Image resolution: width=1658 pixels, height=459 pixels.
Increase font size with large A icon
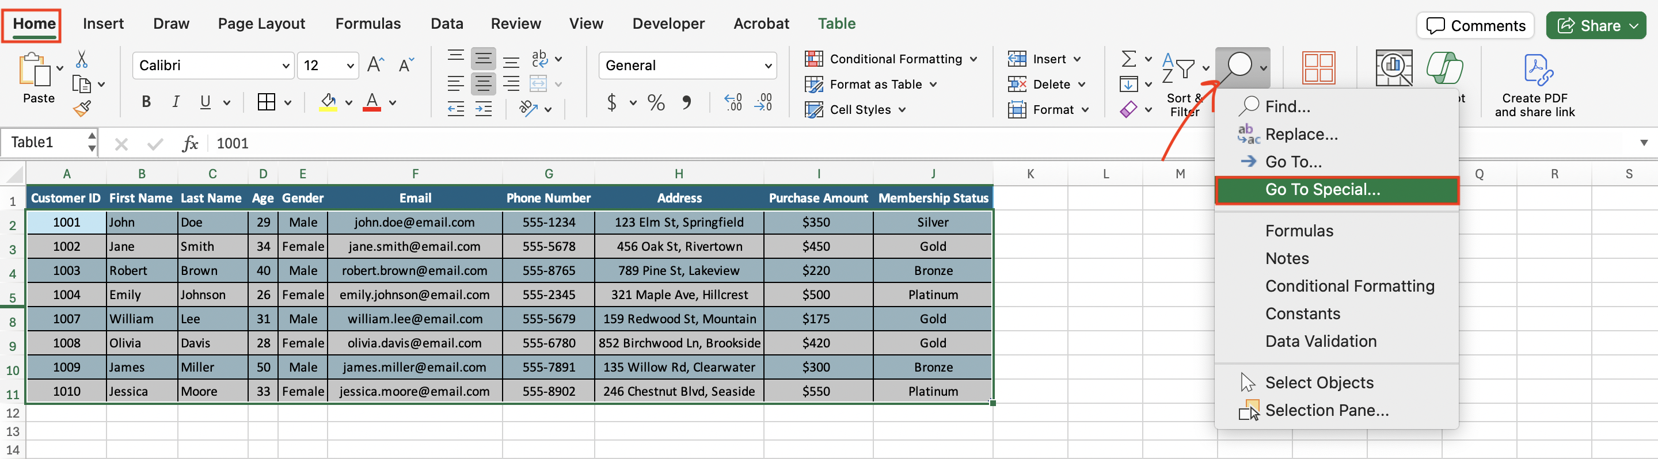[x=375, y=65]
